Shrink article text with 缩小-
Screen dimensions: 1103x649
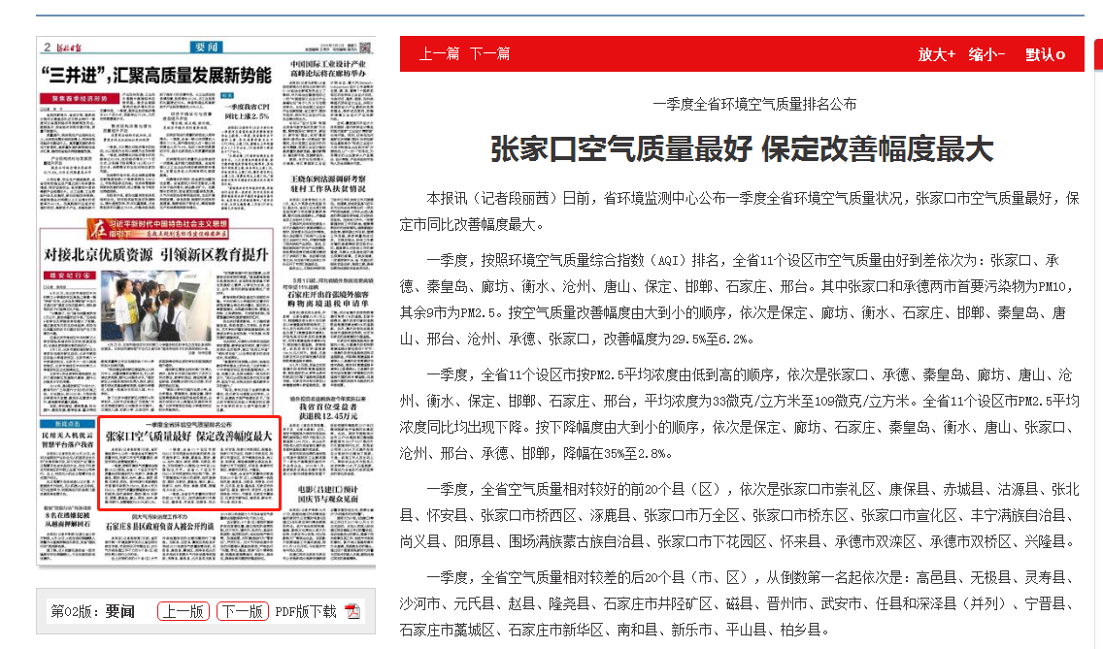[x=986, y=54]
